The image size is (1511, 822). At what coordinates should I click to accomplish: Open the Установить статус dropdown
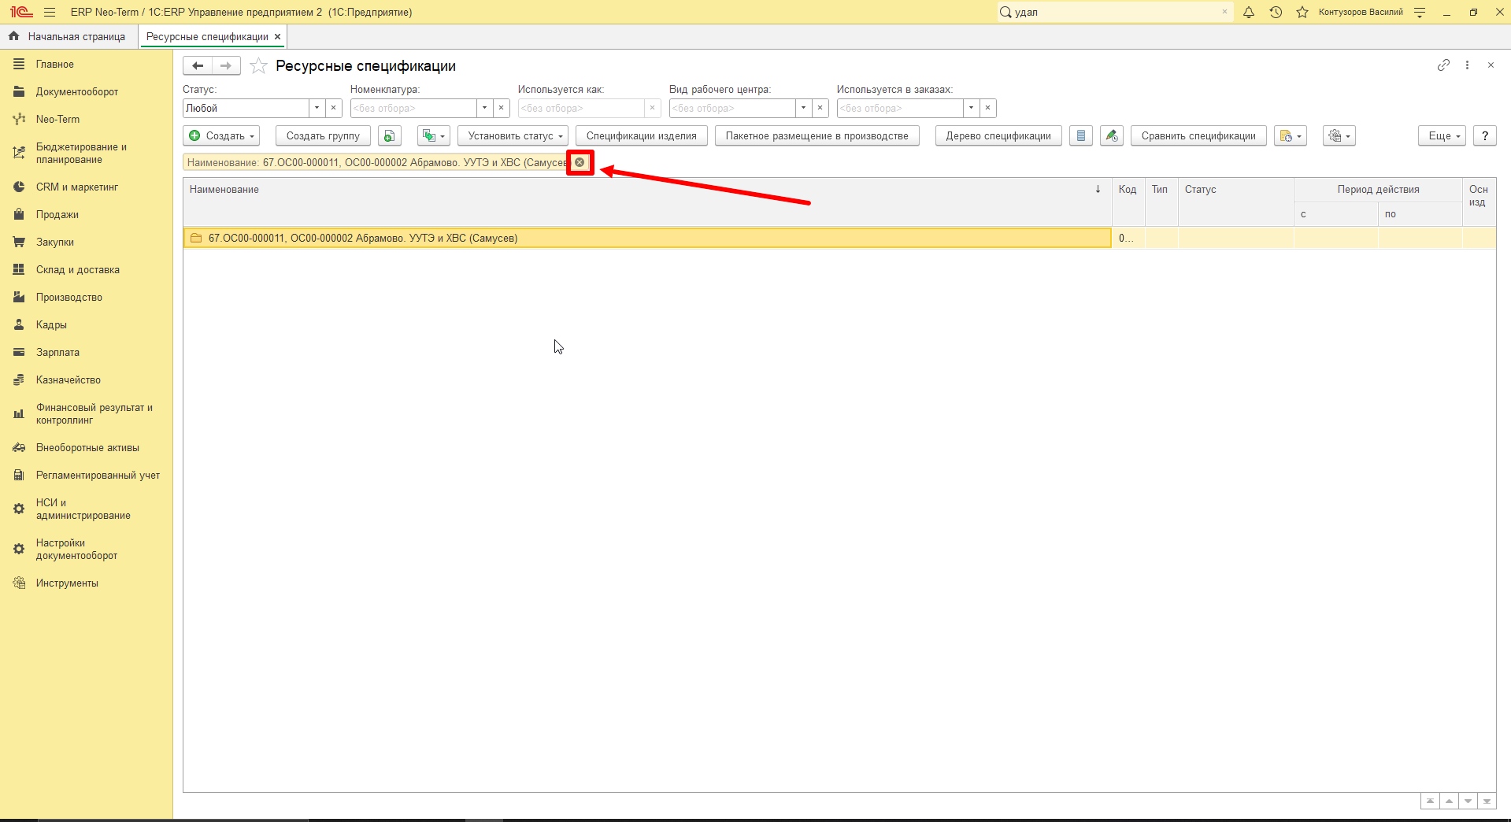click(x=517, y=135)
